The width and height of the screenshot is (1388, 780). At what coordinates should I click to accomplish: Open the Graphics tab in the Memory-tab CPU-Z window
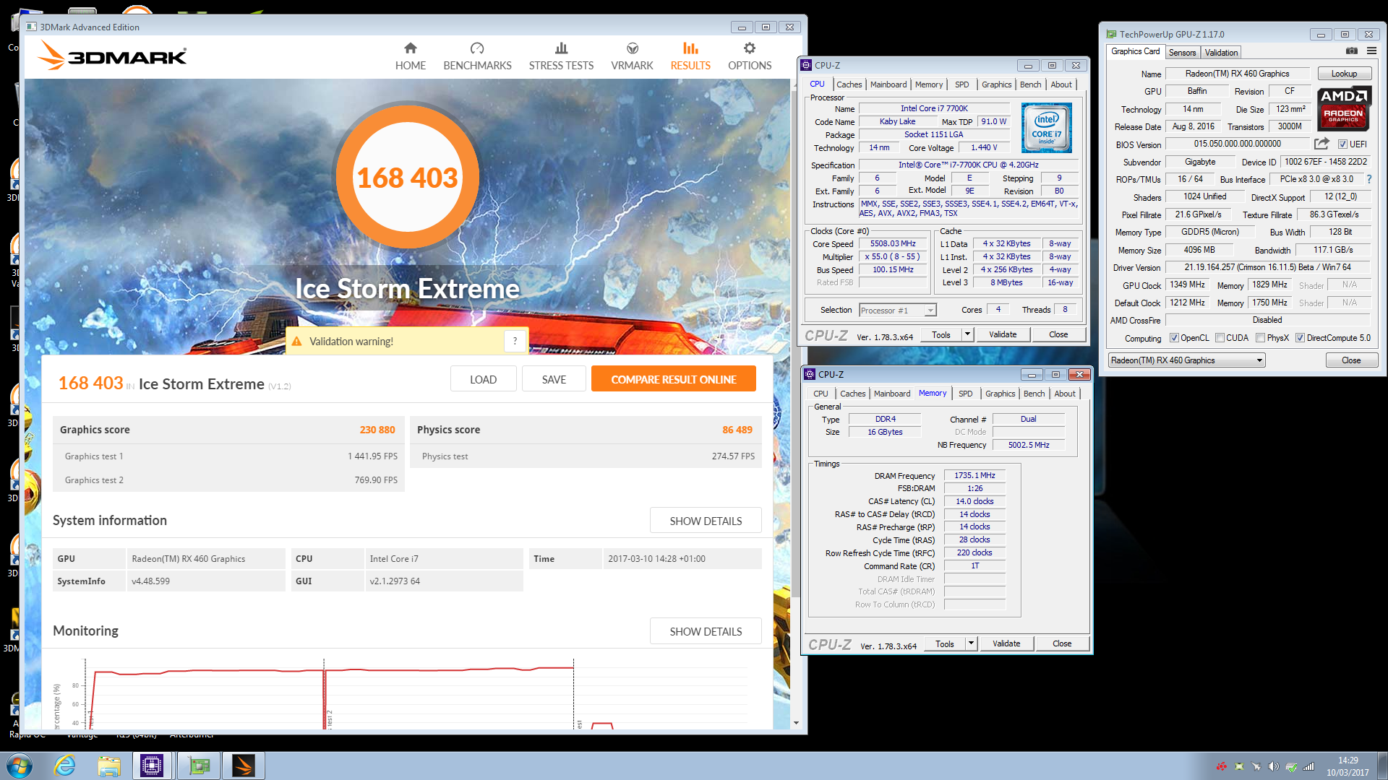click(1000, 394)
